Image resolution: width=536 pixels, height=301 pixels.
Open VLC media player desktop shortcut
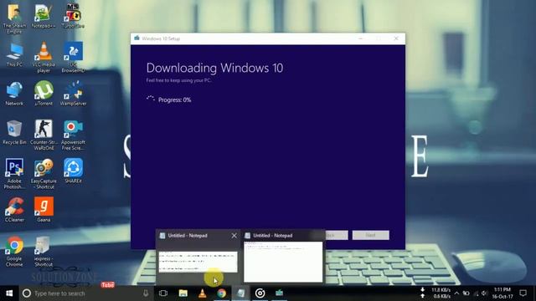(x=44, y=57)
